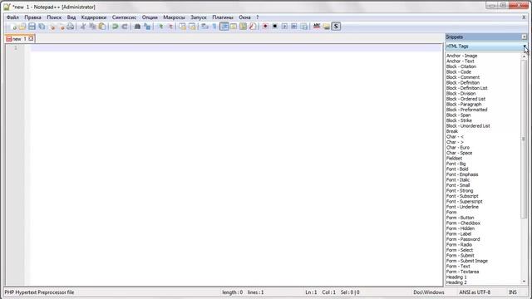Viewport: 532px width, 299px height.
Task: Click 'ANSI as UTF-8' in status bar
Action: (x=475, y=292)
